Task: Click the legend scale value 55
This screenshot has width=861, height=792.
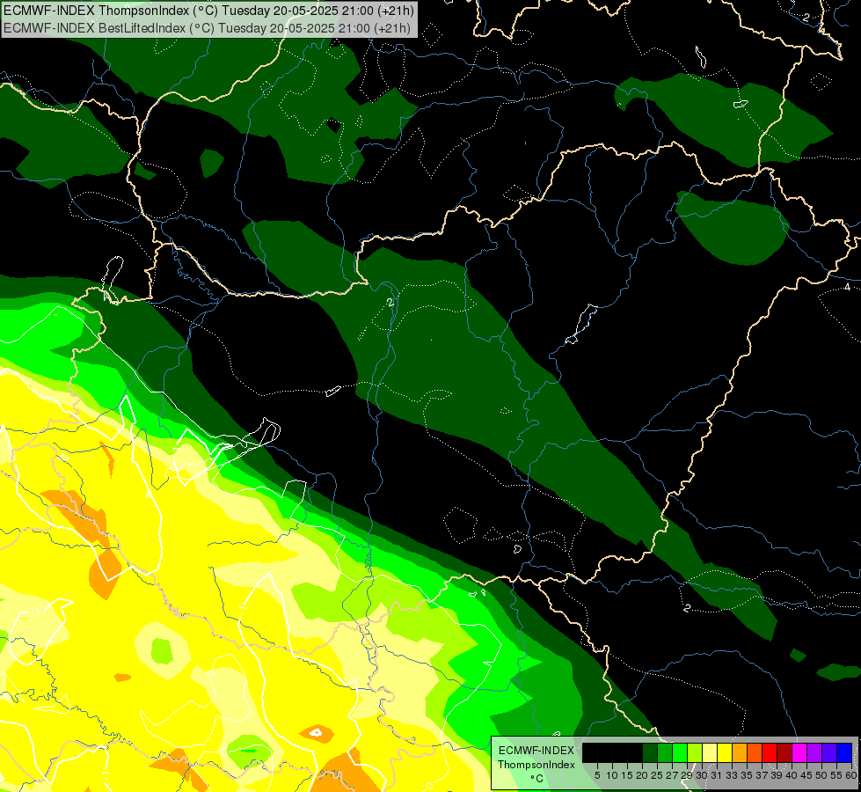Action: tap(835, 775)
